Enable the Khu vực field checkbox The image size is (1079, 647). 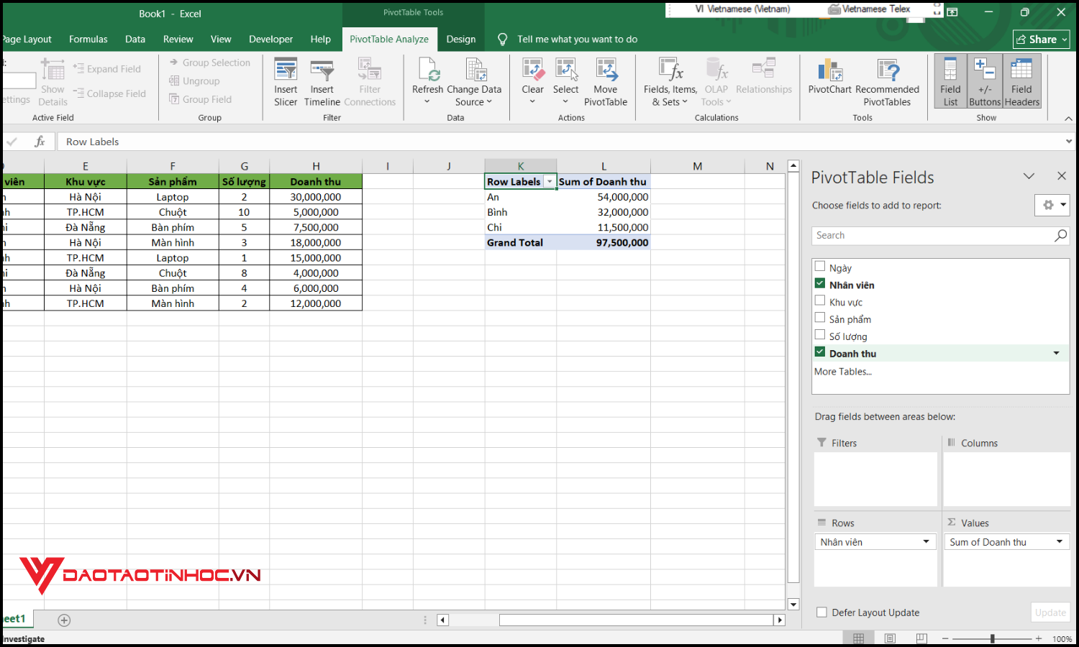[820, 300]
